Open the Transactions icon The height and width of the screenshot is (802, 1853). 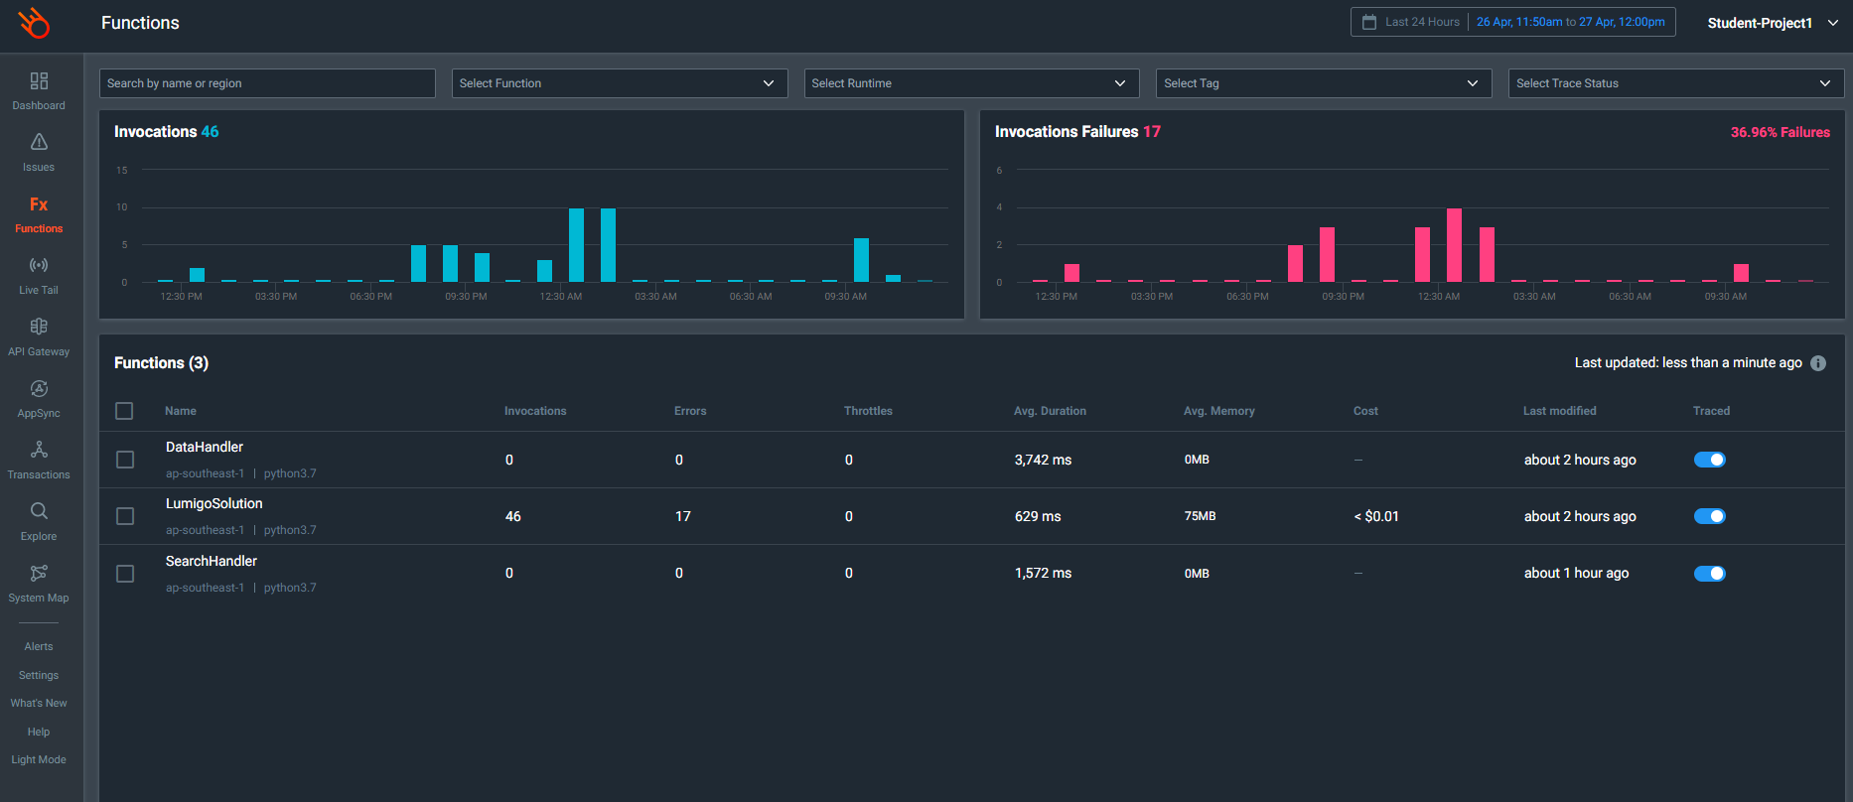[39, 450]
